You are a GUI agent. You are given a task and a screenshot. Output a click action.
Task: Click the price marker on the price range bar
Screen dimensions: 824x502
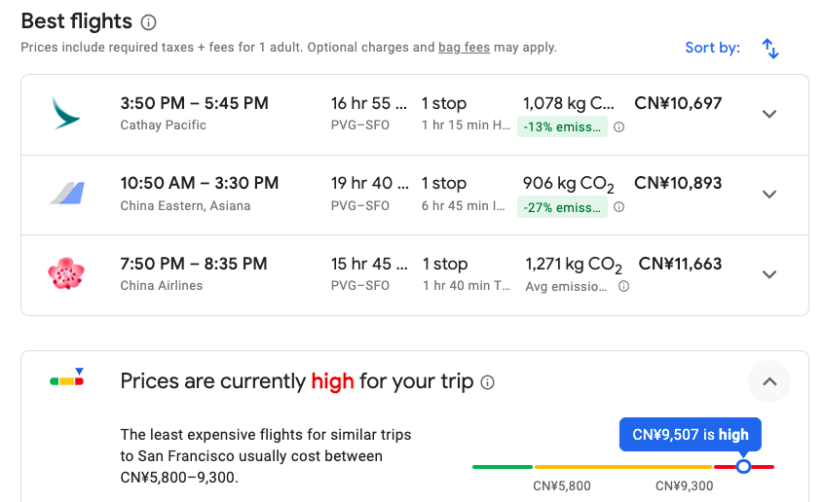pos(743,466)
